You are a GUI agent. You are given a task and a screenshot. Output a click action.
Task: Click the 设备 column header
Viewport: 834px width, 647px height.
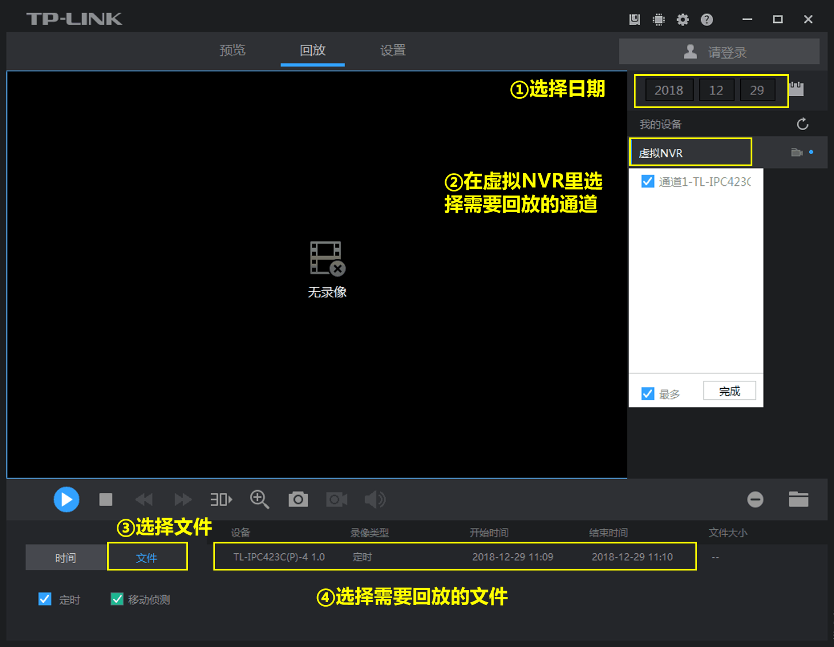click(x=240, y=533)
